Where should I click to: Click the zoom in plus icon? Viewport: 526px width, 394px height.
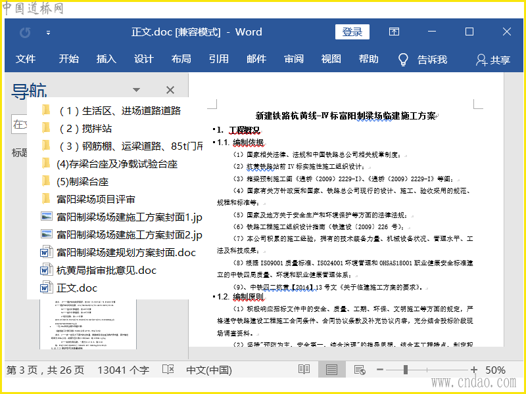tap(473, 370)
